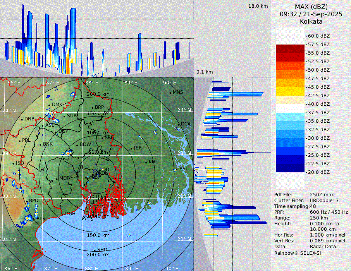Select the Kolkata radar site label
The height and width of the screenshot is (271, 351).
click(x=311, y=21)
